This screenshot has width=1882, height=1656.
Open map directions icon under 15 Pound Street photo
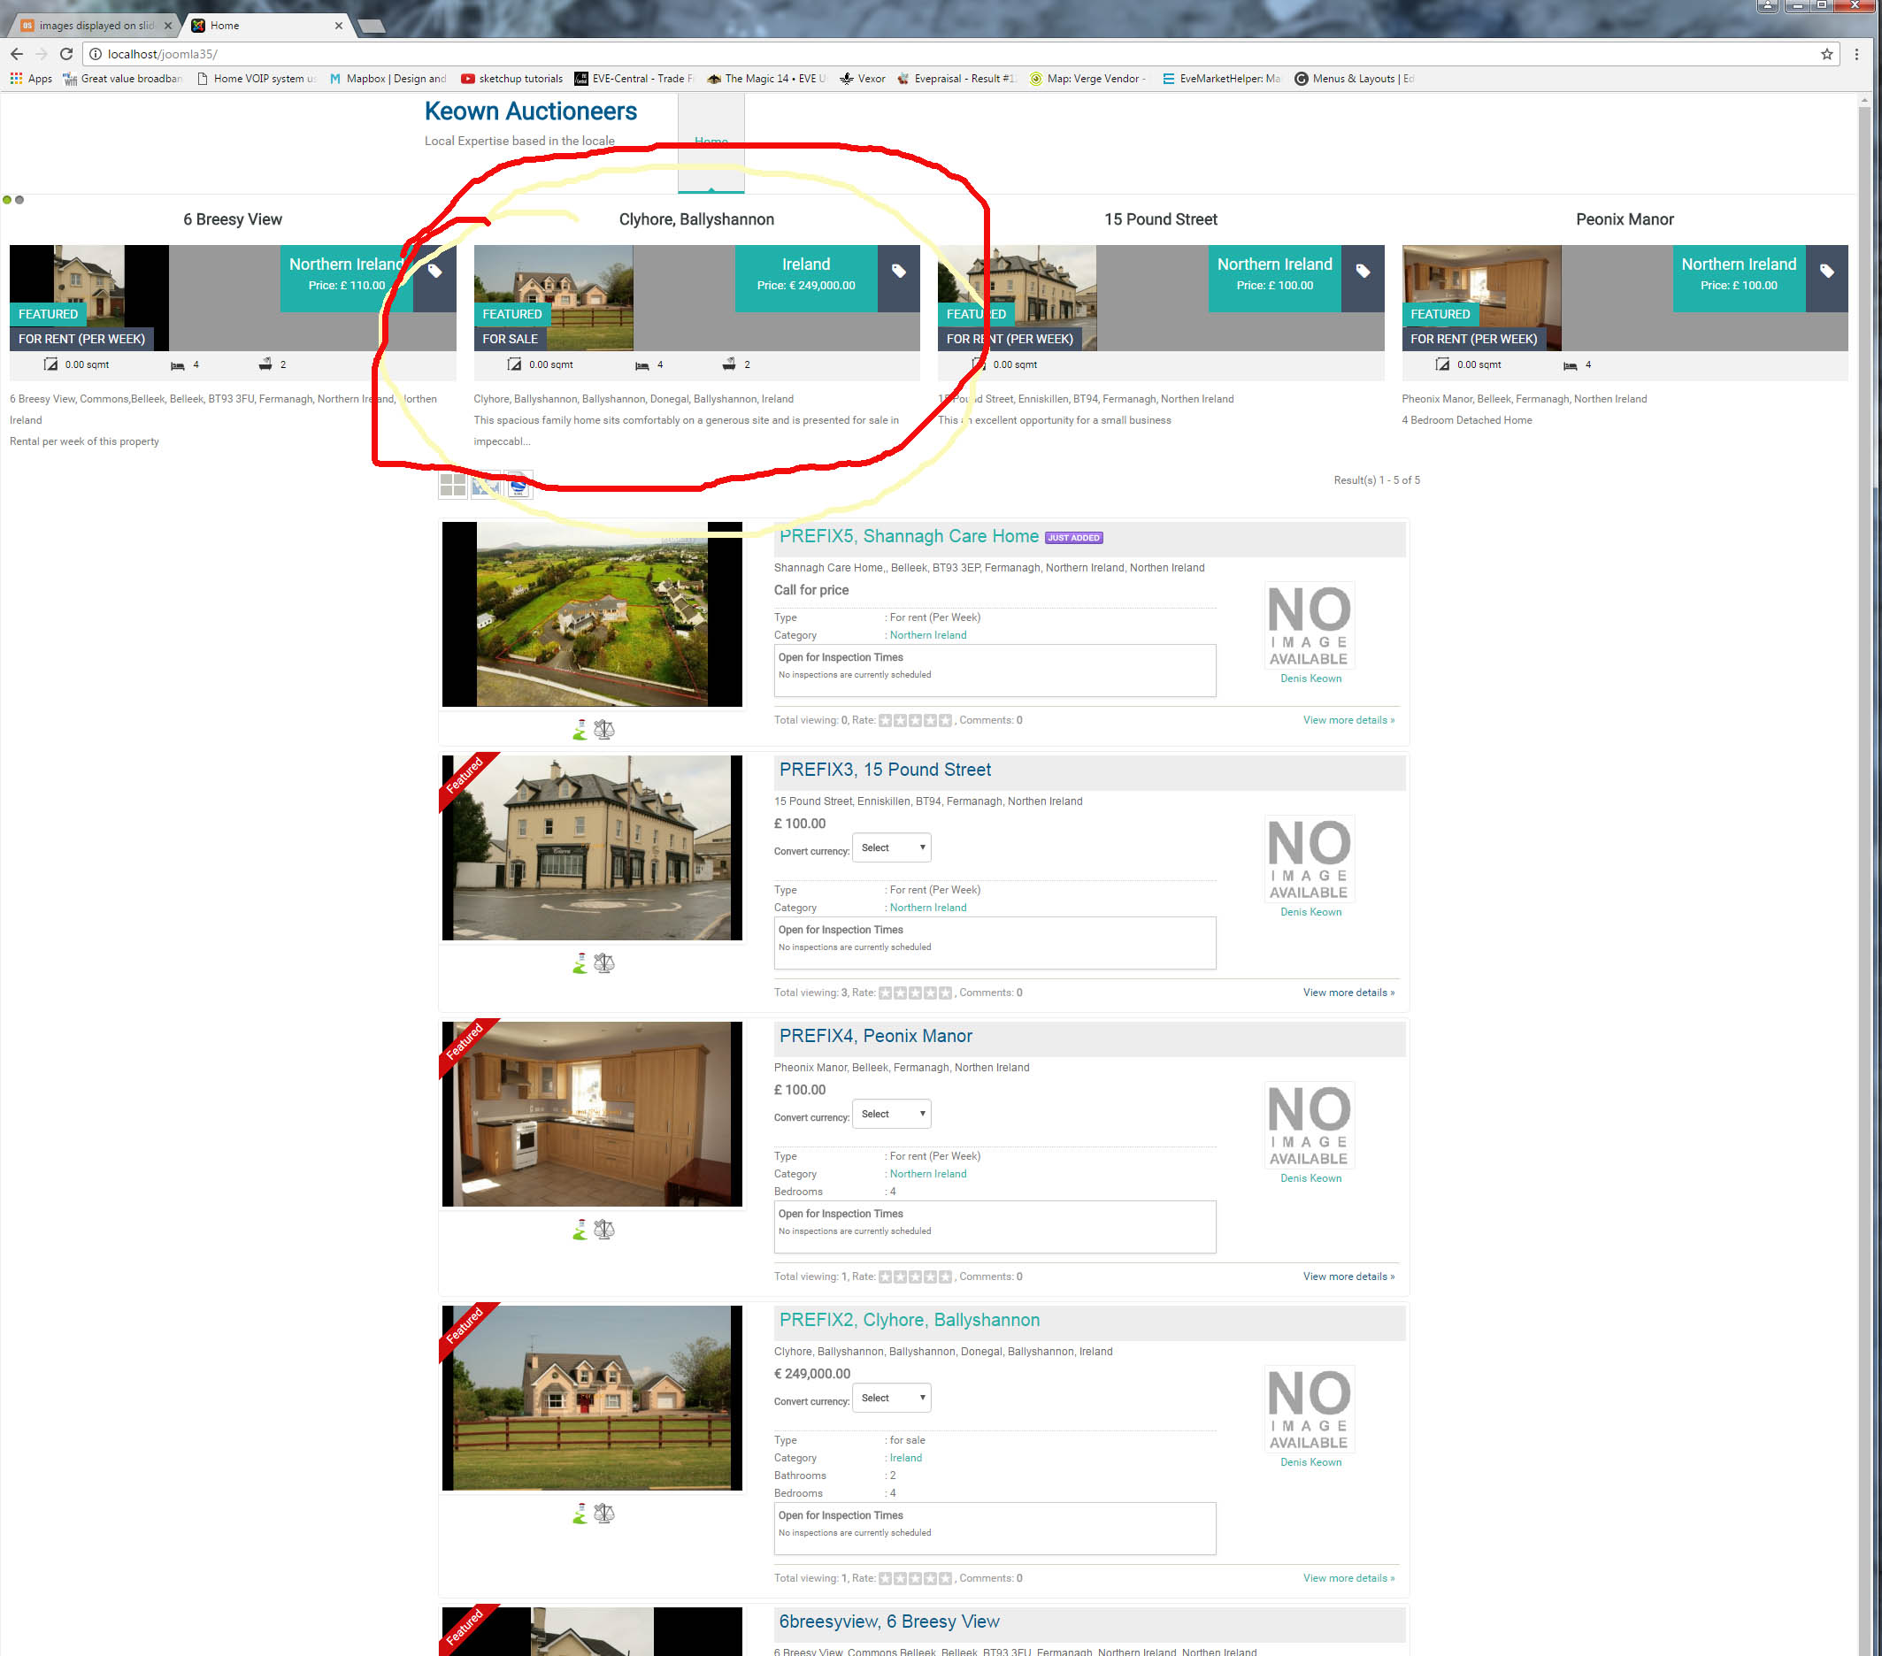click(580, 963)
